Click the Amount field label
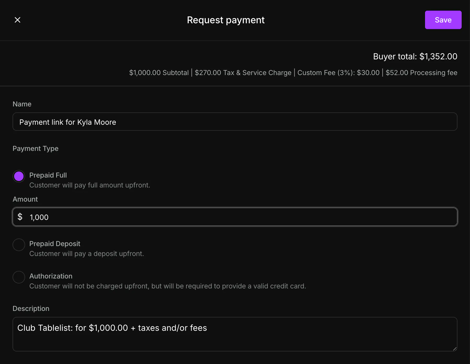470x364 pixels. [25, 199]
